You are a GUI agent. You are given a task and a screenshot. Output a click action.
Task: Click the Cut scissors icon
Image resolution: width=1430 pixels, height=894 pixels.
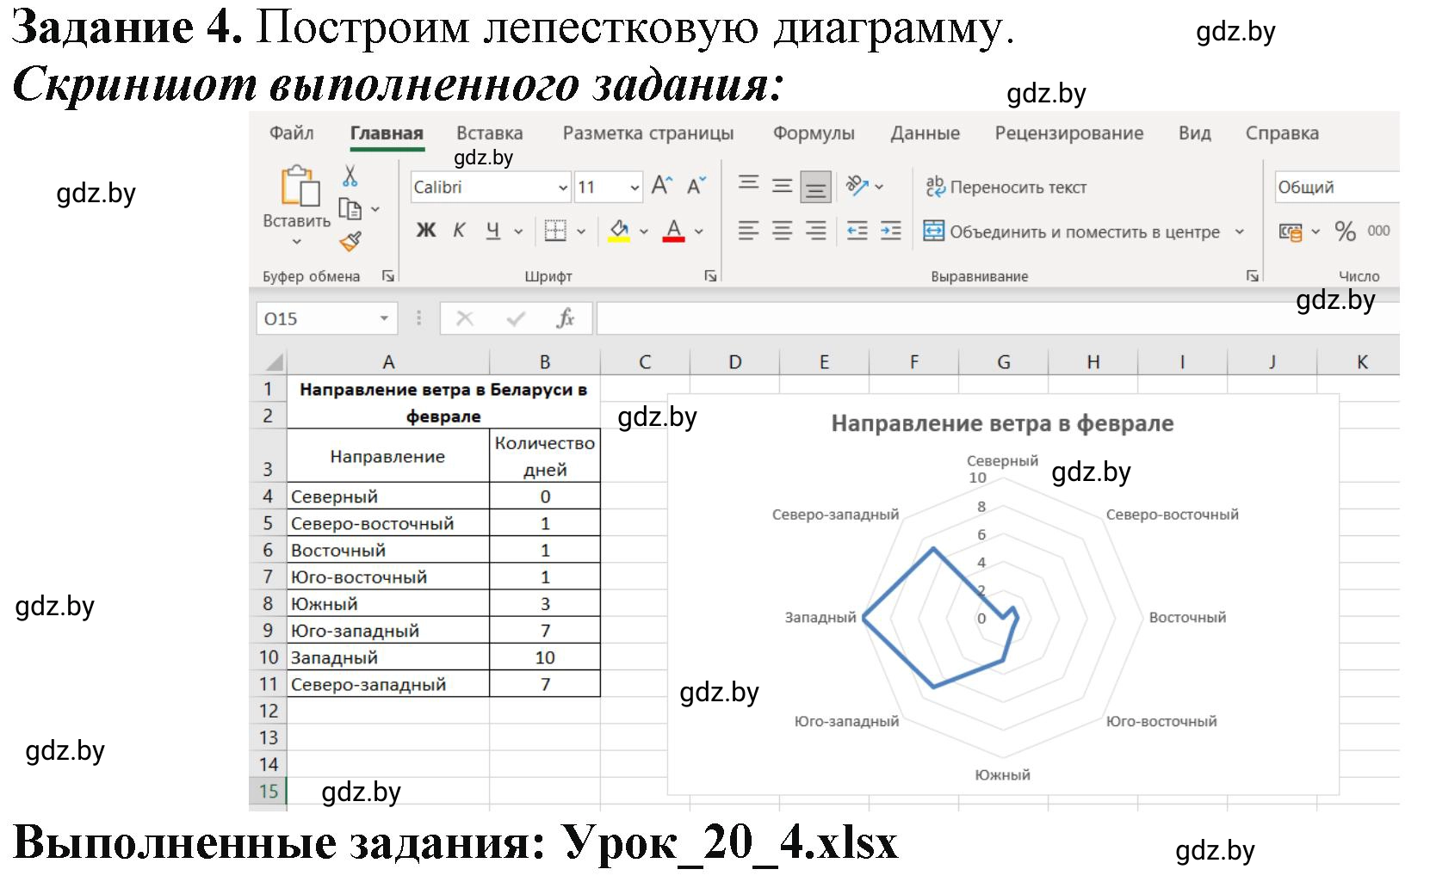point(350,176)
